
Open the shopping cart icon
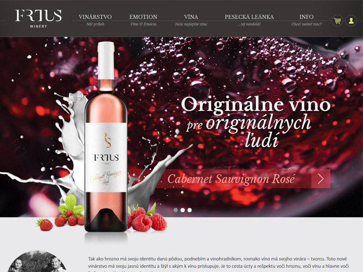click(x=338, y=21)
